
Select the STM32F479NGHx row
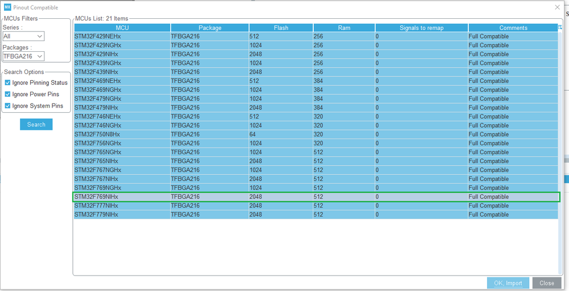click(316, 99)
